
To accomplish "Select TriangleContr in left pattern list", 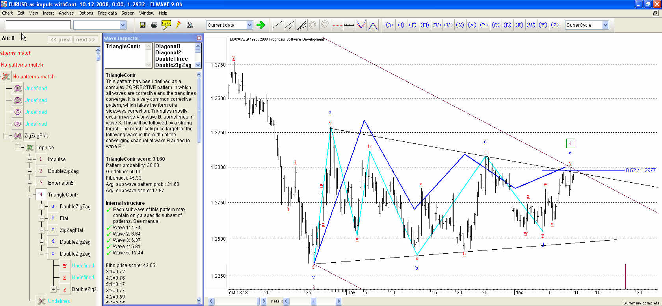I will (123, 46).
